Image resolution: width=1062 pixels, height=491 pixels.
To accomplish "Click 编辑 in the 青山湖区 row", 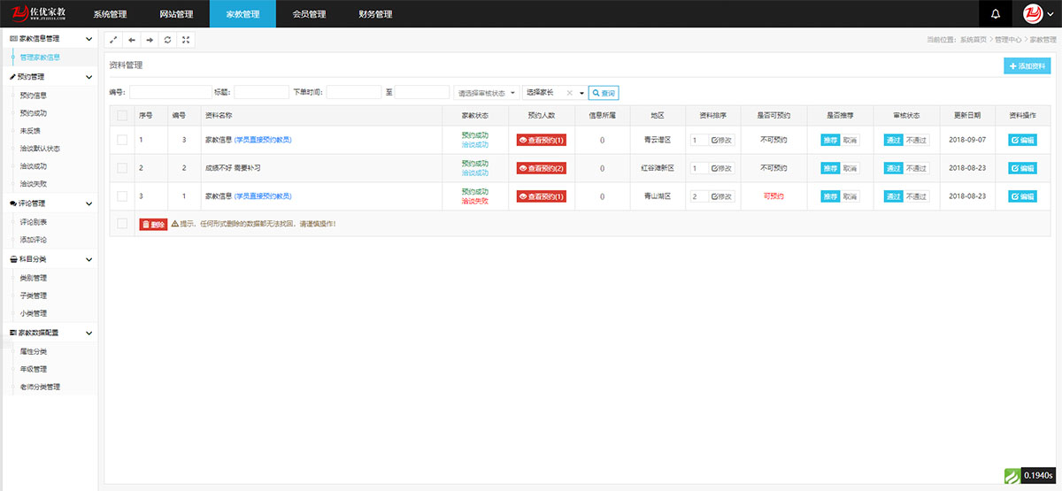I will coord(1022,196).
